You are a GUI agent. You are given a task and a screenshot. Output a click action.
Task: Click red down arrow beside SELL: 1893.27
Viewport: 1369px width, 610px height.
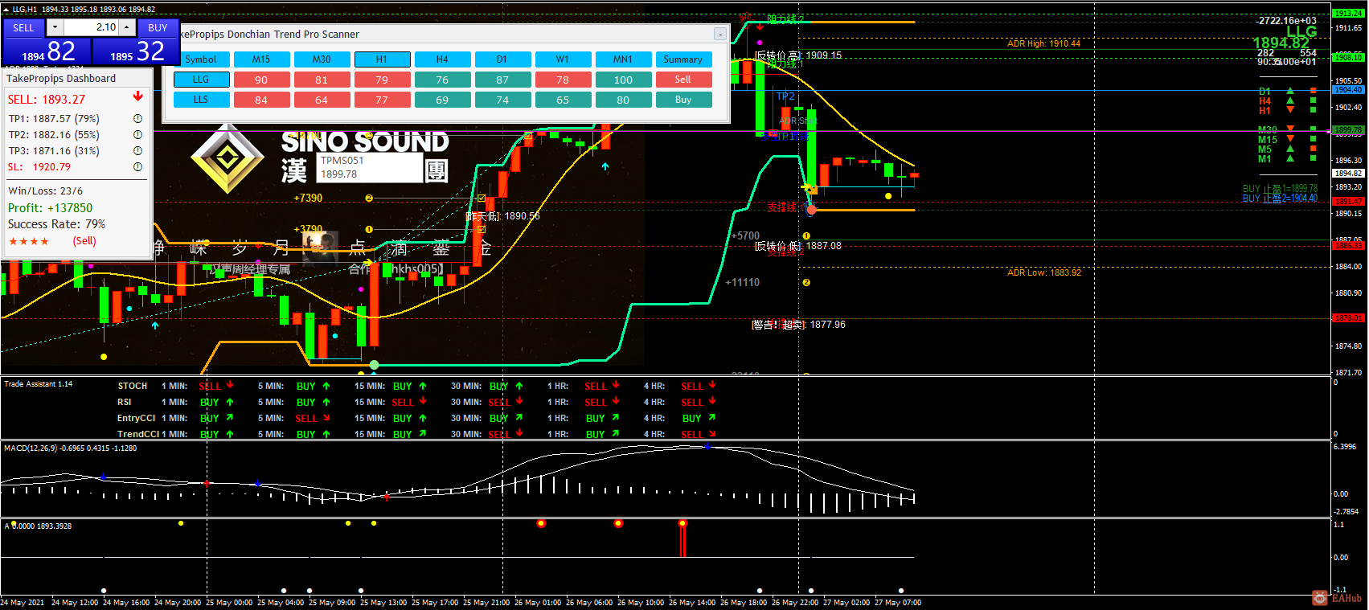point(137,96)
